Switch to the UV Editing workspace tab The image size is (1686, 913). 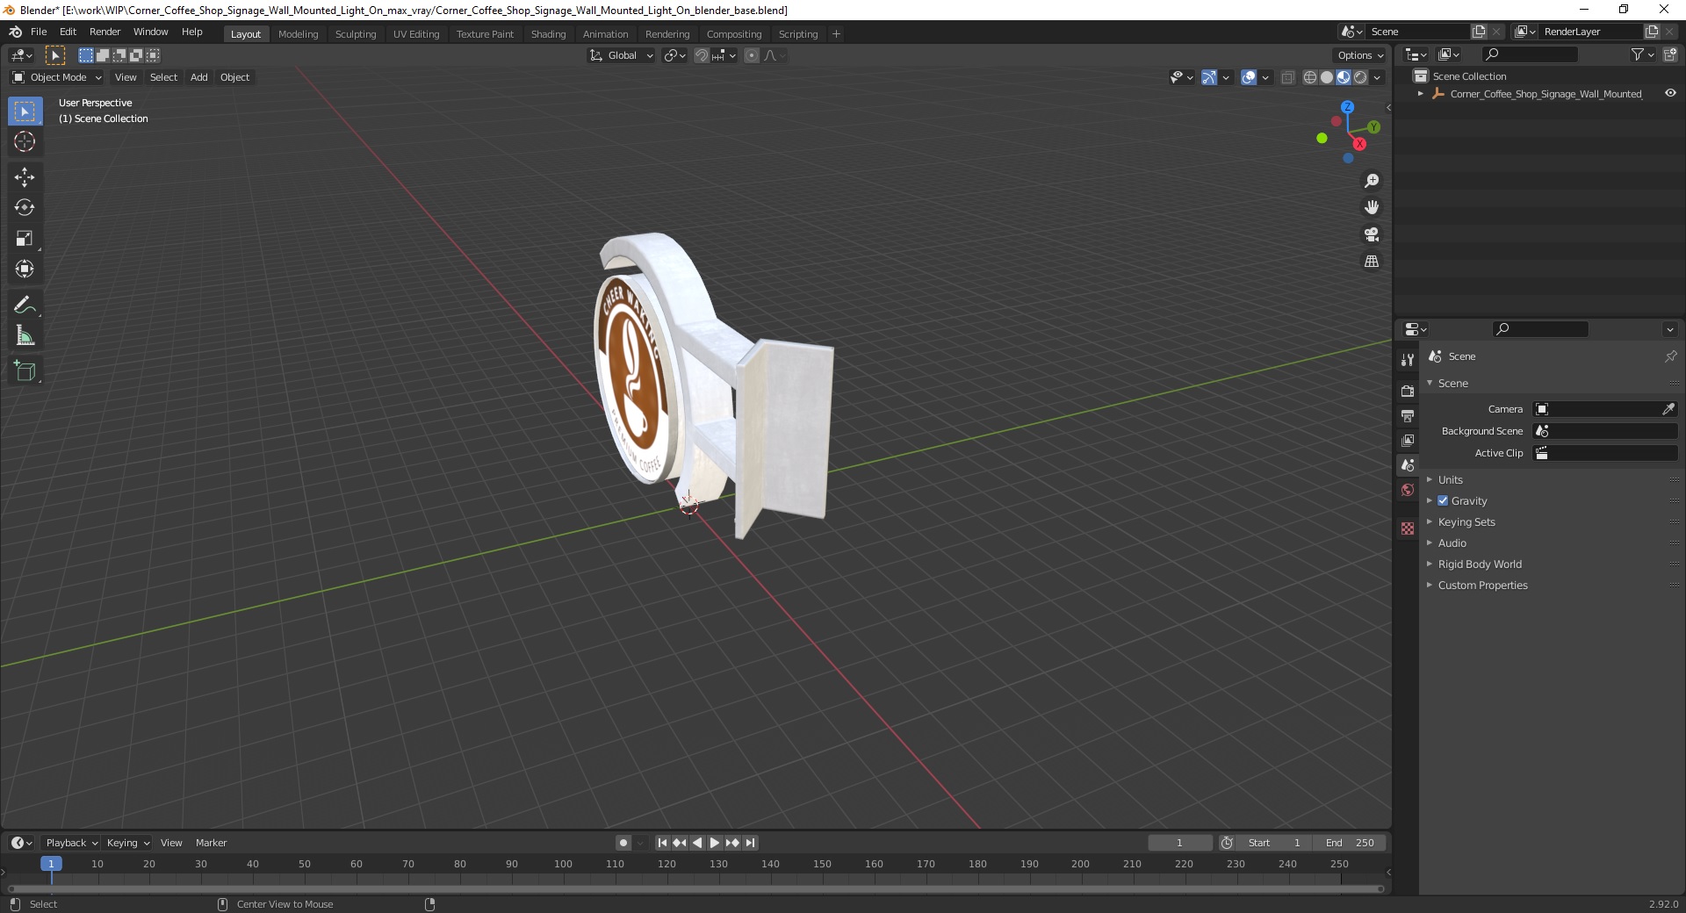pyautogui.click(x=416, y=34)
